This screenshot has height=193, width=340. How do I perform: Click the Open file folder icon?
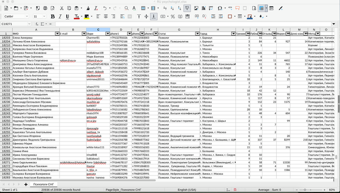point(16,8)
